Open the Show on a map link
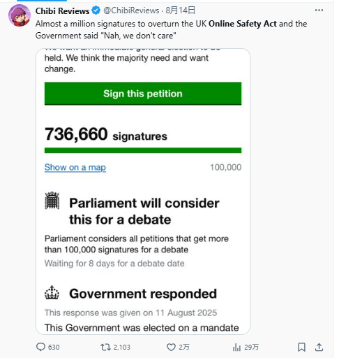 pos(75,167)
